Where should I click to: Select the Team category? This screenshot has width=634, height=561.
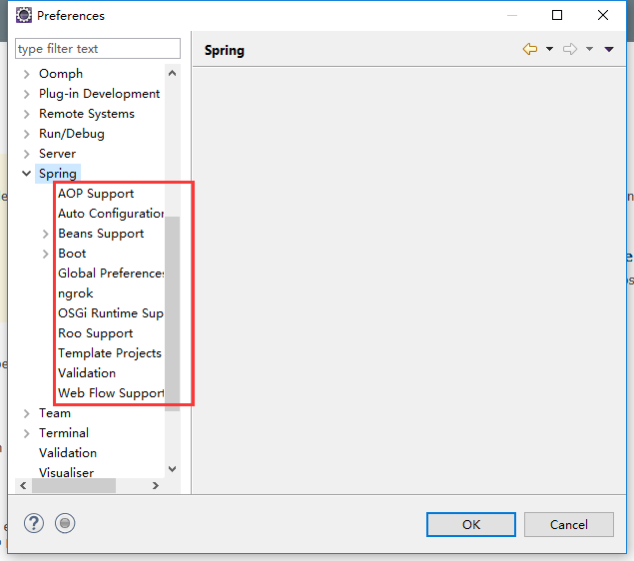click(55, 413)
